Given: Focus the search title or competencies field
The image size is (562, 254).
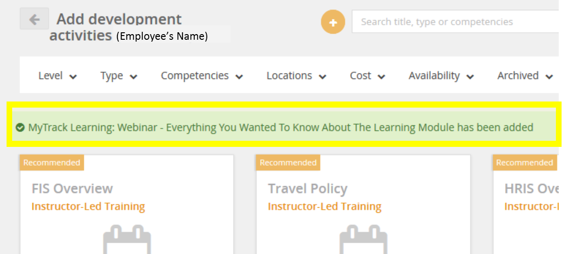Looking at the screenshot, I should 457,22.
